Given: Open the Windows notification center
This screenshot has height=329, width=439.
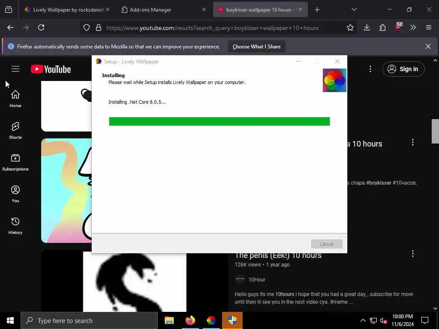Looking at the screenshot, I should pos(425,320).
